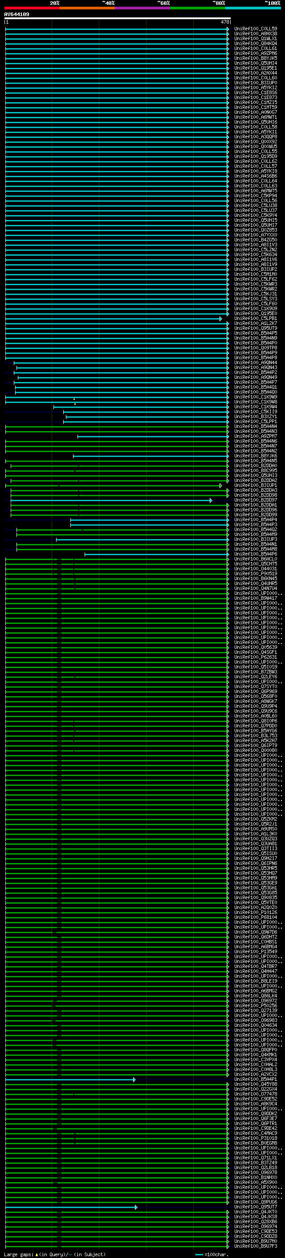Click the UniRef100_B3IUP0 label
285x1258 pixels.
256,83
